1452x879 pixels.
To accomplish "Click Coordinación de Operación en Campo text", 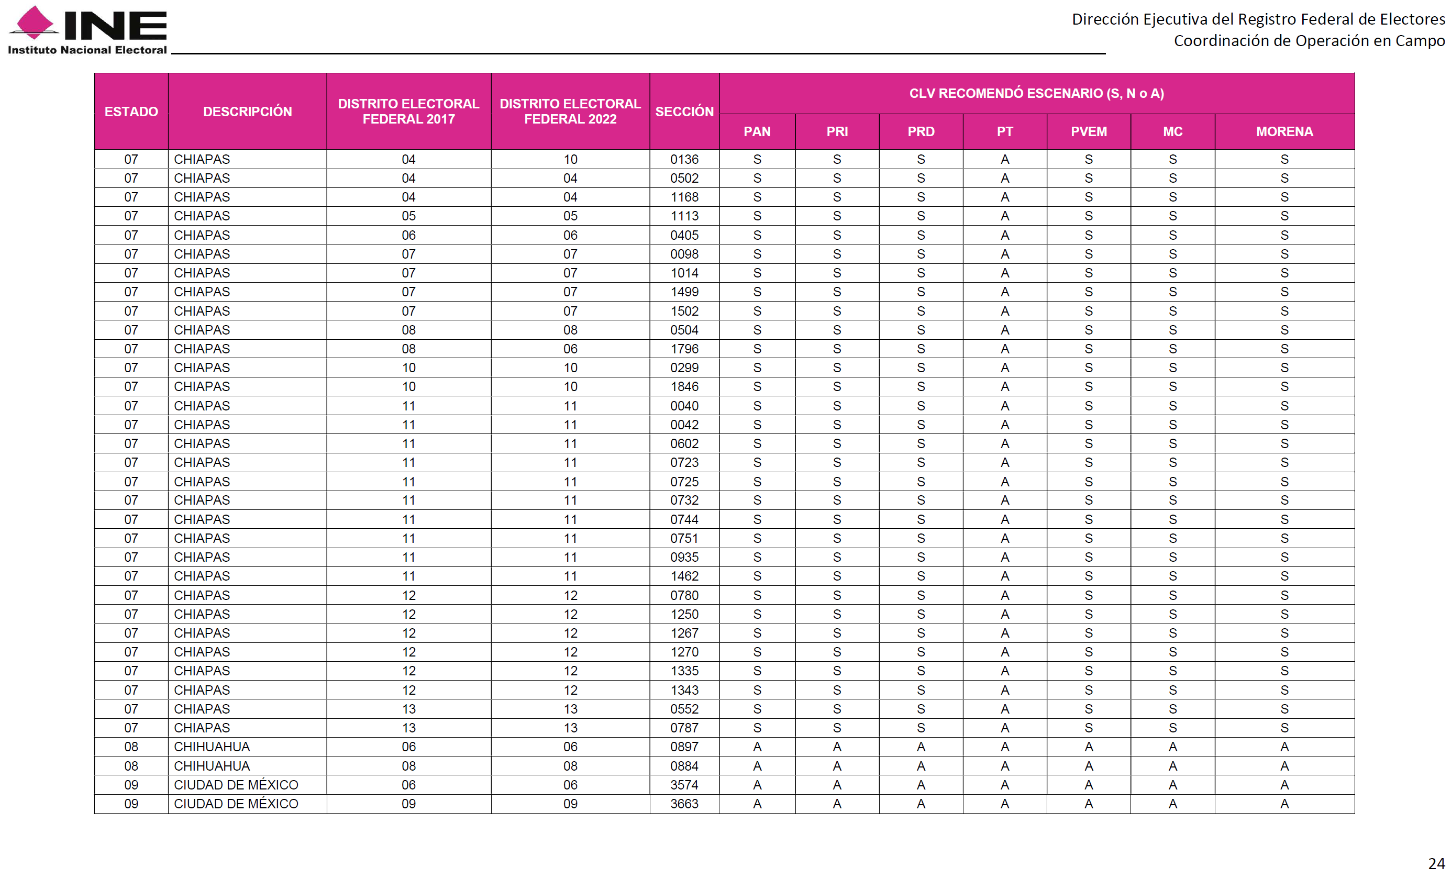I will [x=1309, y=41].
